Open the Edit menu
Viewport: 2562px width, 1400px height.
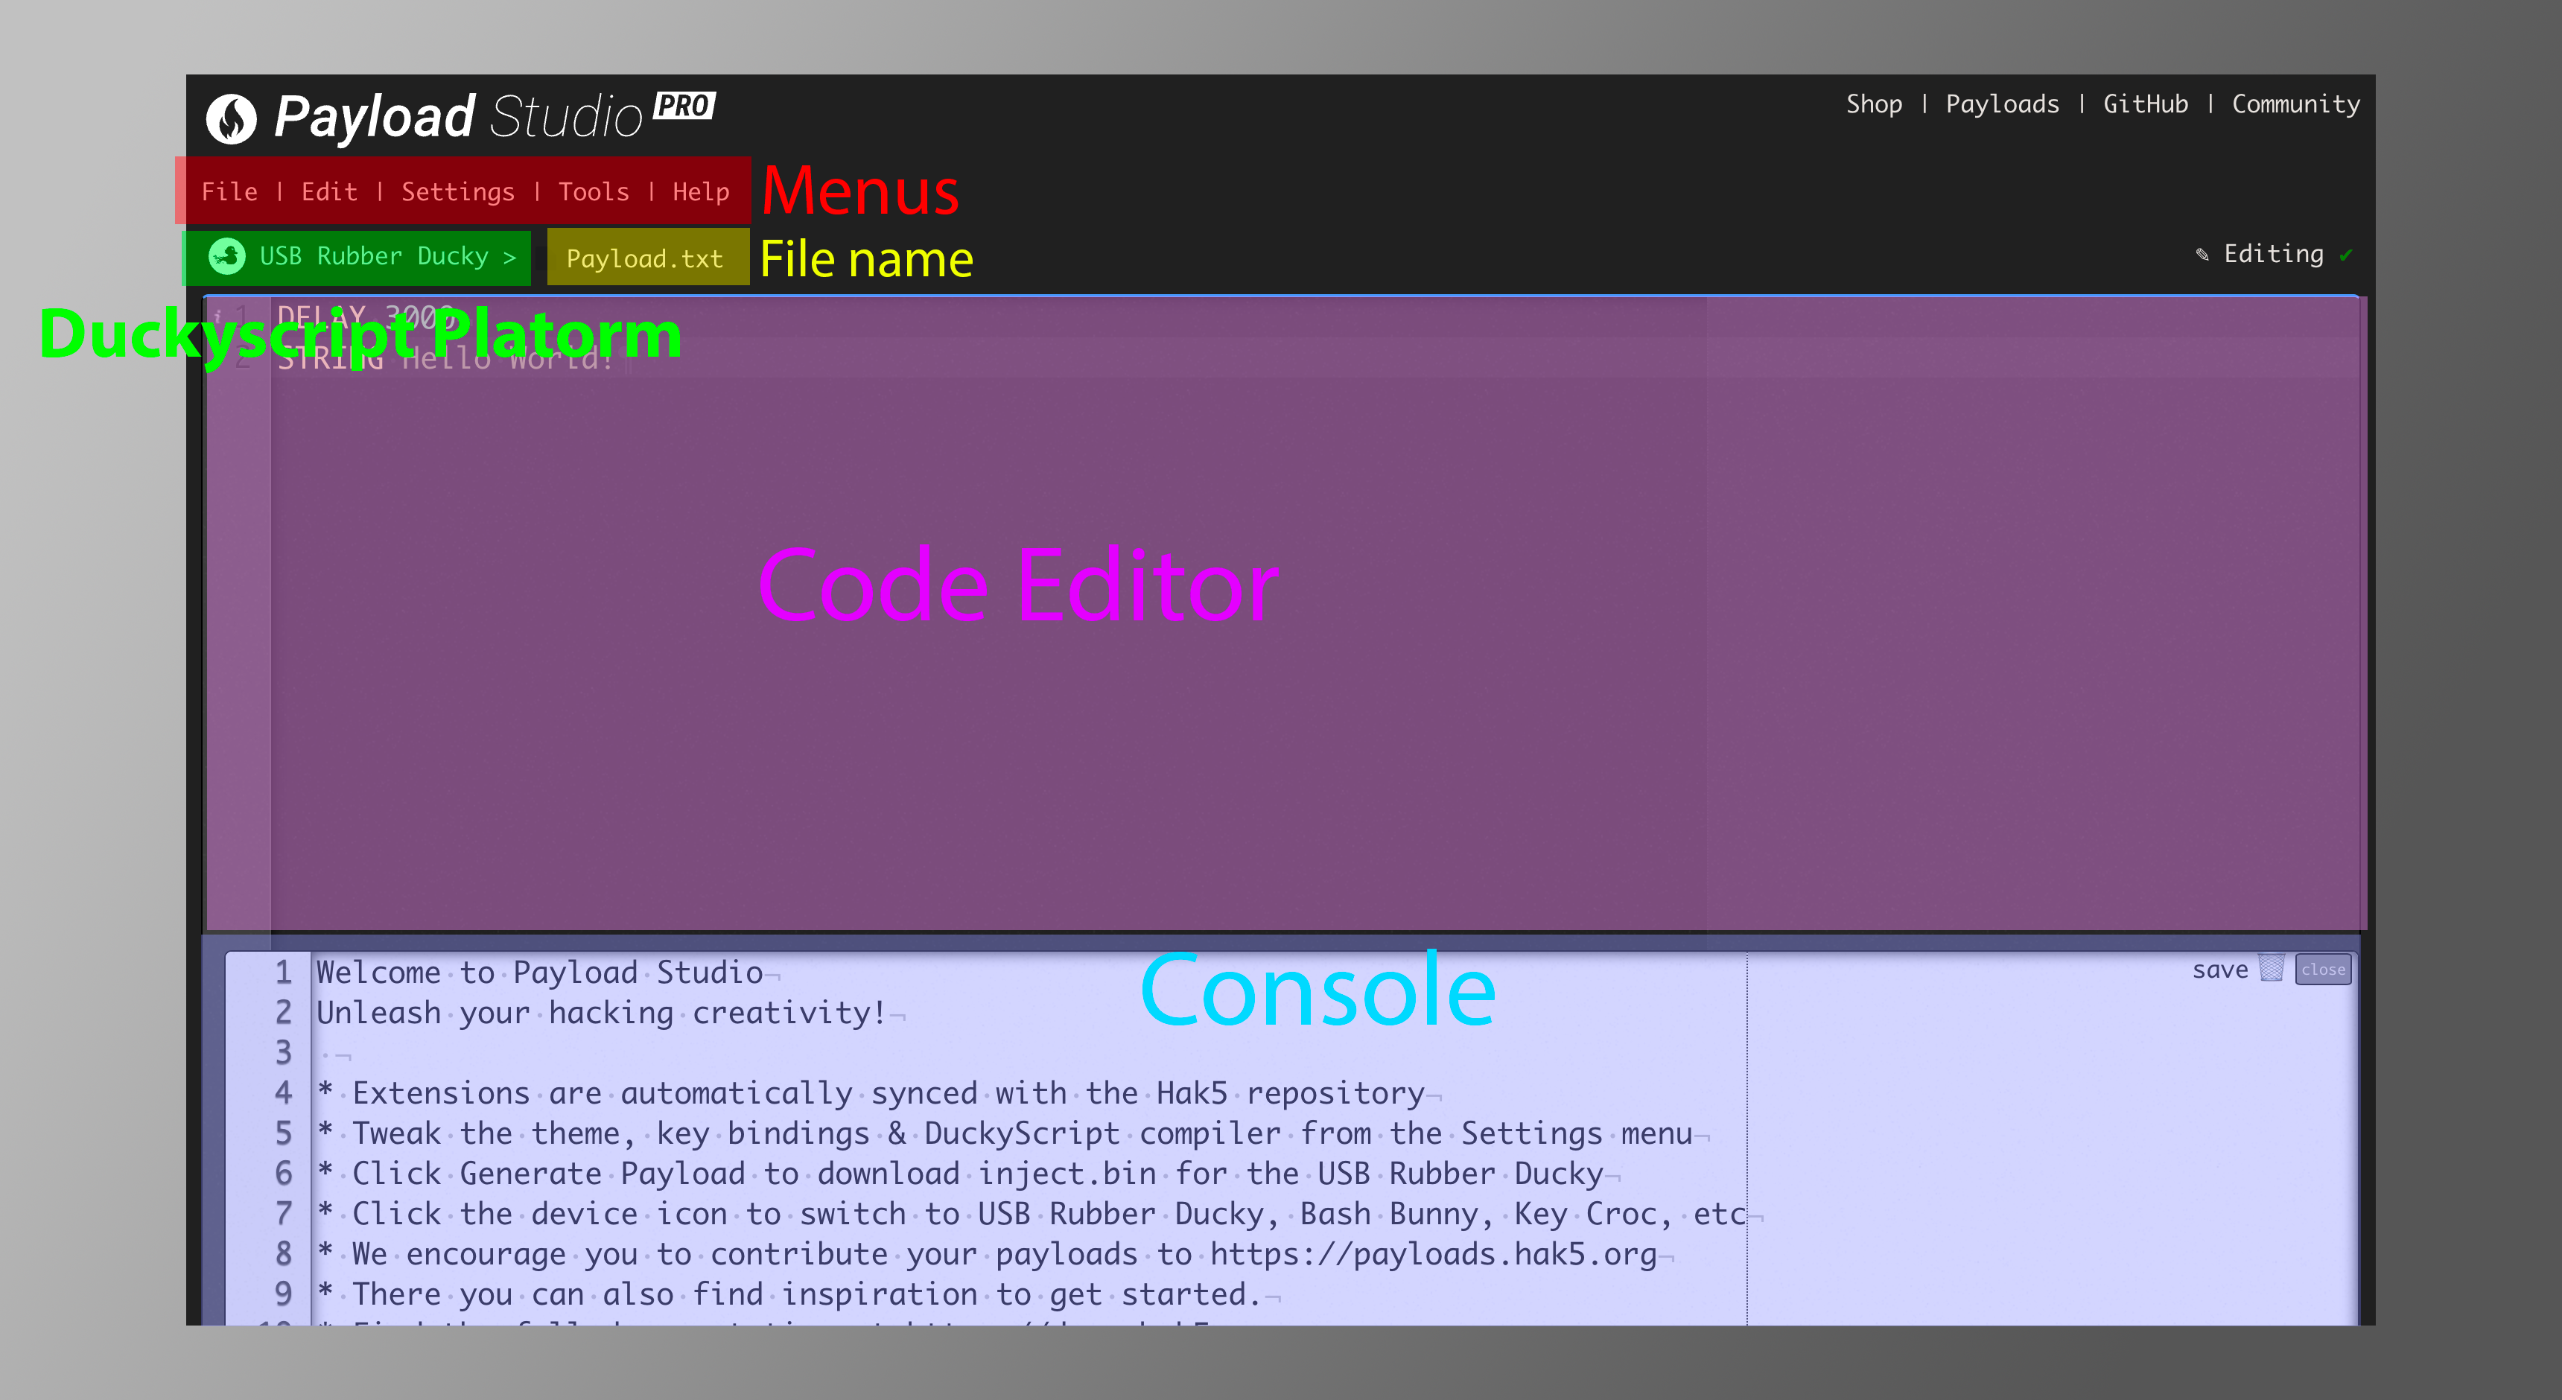tap(329, 192)
